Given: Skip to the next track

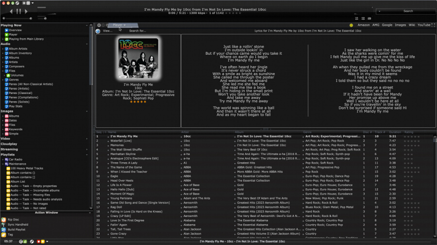Looking at the screenshot, I should (26, 12).
